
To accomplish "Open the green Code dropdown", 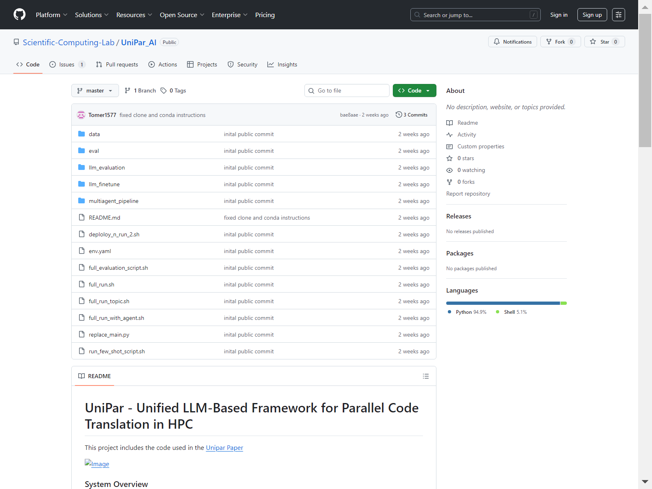I will coord(414,90).
